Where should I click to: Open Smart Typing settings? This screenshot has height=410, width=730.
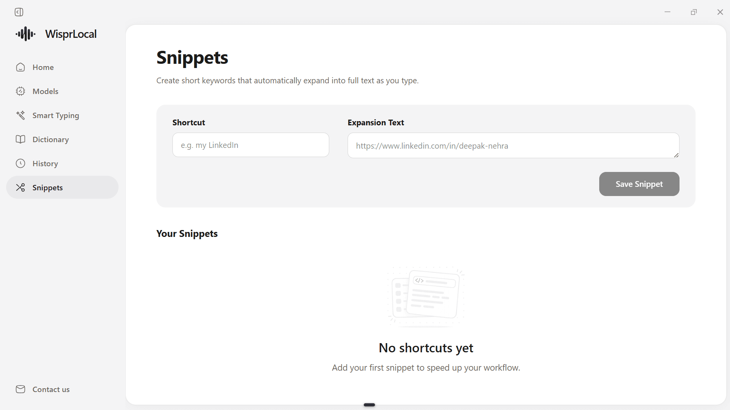(62, 115)
